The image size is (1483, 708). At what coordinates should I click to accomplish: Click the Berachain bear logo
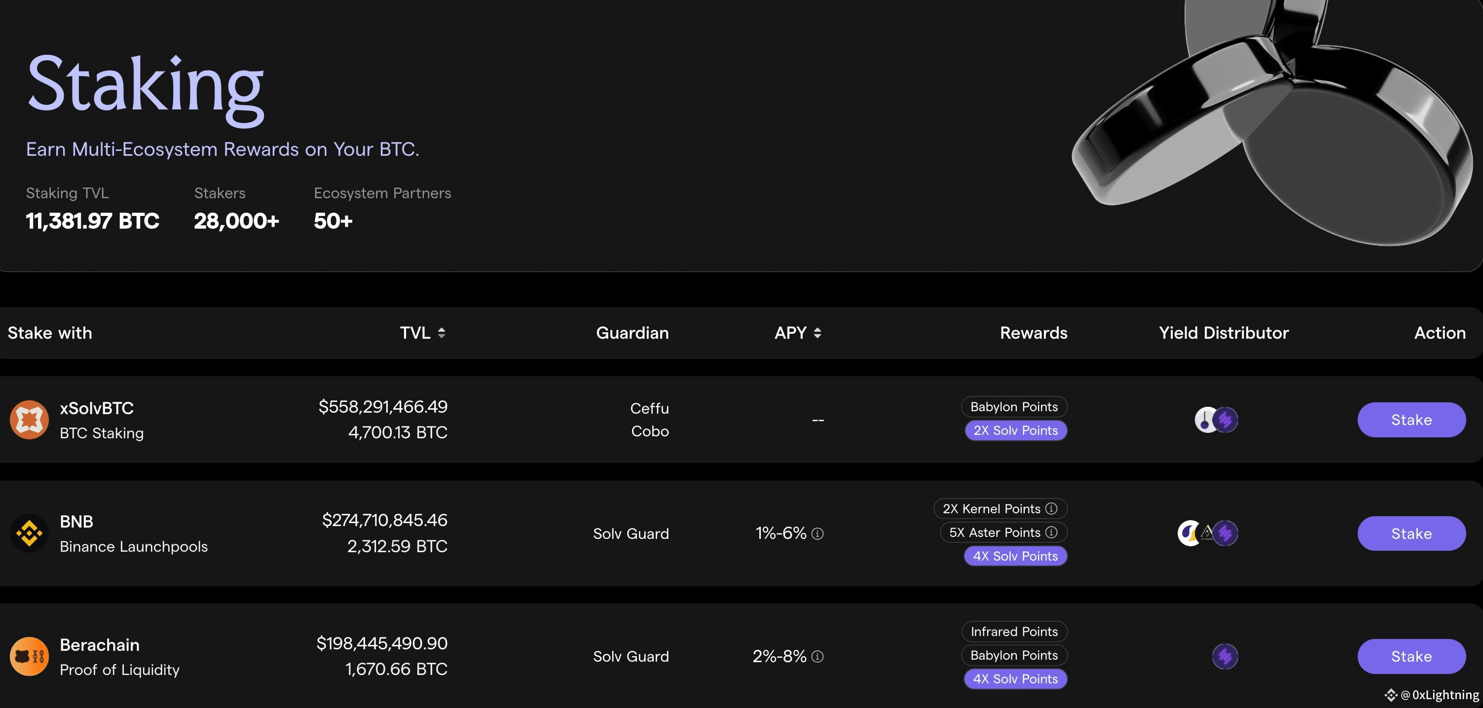[29, 656]
